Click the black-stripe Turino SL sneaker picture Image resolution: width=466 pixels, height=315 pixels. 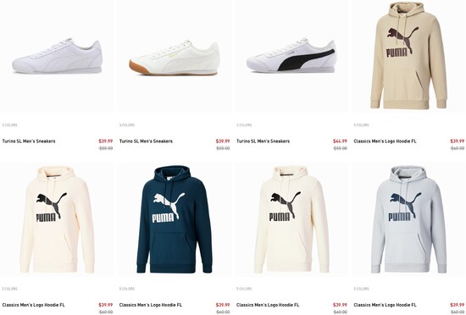pos(291,57)
